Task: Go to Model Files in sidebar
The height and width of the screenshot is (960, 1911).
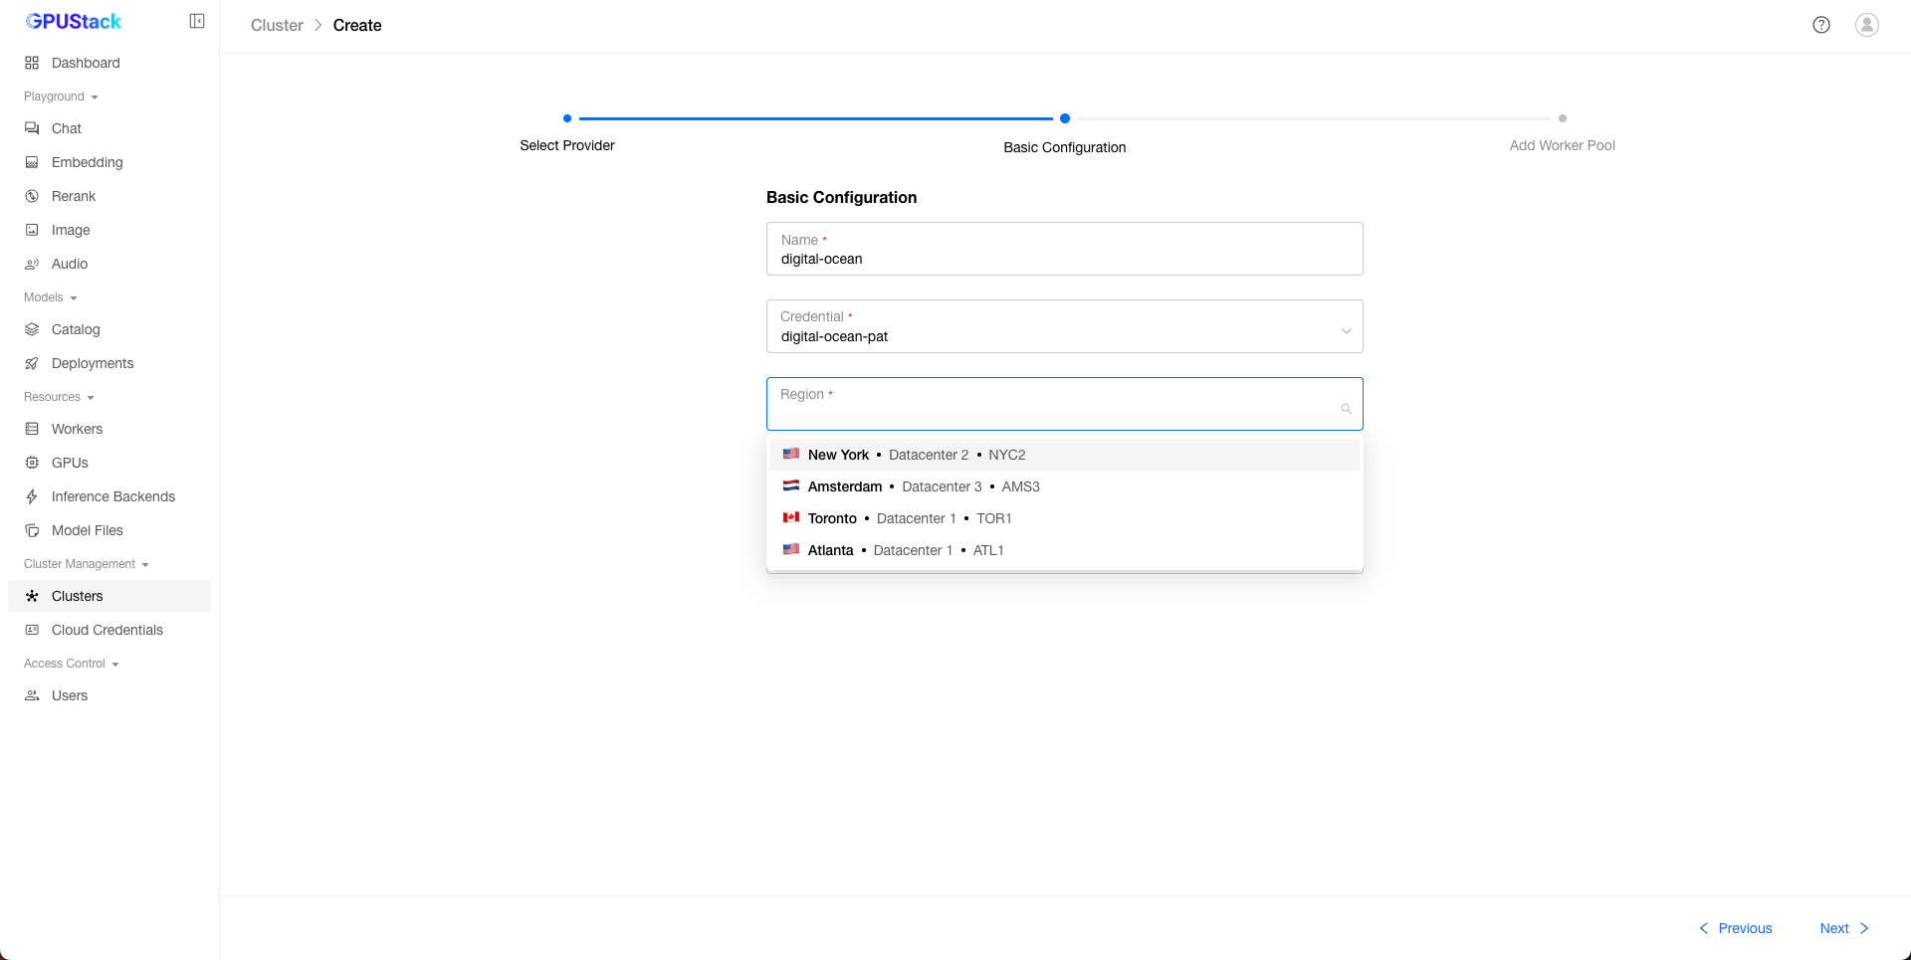Action: point(87,530)
